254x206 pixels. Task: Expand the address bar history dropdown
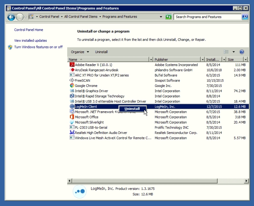point(161,17)
